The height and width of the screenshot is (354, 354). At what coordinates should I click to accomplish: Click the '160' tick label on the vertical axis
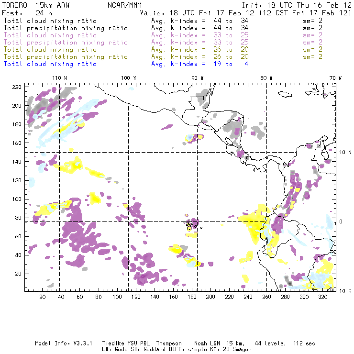[x=17, y=143]
